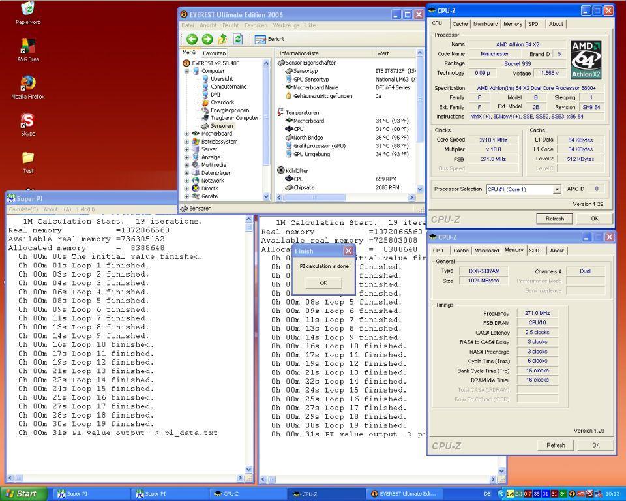This screenshot has height=501, width=626.
Task: Click the DE language indicator in tray
Action: (x=487, y=494)
